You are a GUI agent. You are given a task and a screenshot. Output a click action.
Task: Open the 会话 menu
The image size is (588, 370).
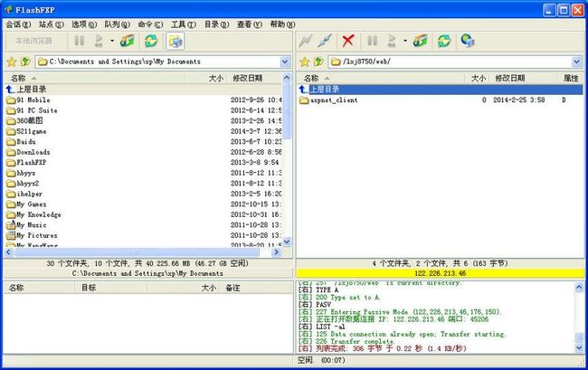pos(18,24)
